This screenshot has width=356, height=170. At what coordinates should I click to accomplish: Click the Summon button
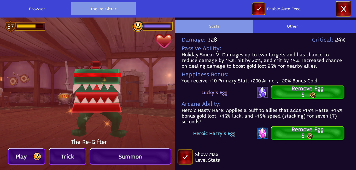pos(130,156)
